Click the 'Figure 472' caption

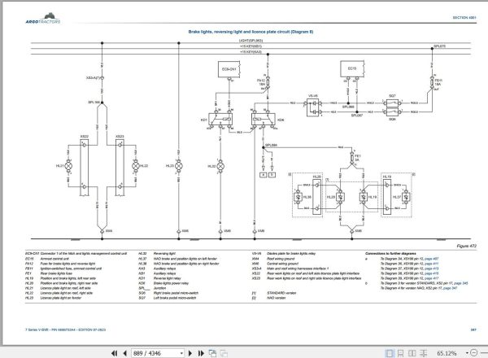467,246
